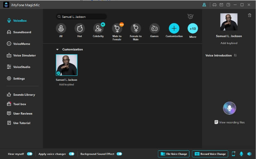256x159 pixels.
Task: Select the All voices category icon
Action: [x=61, y=28]
